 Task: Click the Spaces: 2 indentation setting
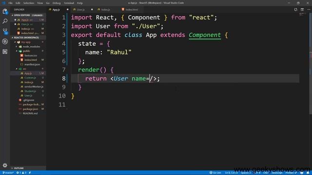pyautogui.click(x=246, y=173)
